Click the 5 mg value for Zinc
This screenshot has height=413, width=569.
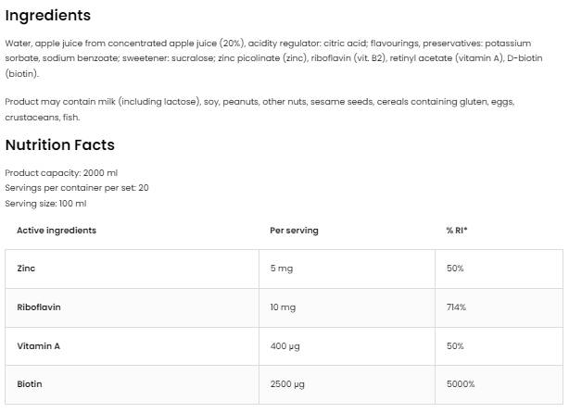click(281, 269)
